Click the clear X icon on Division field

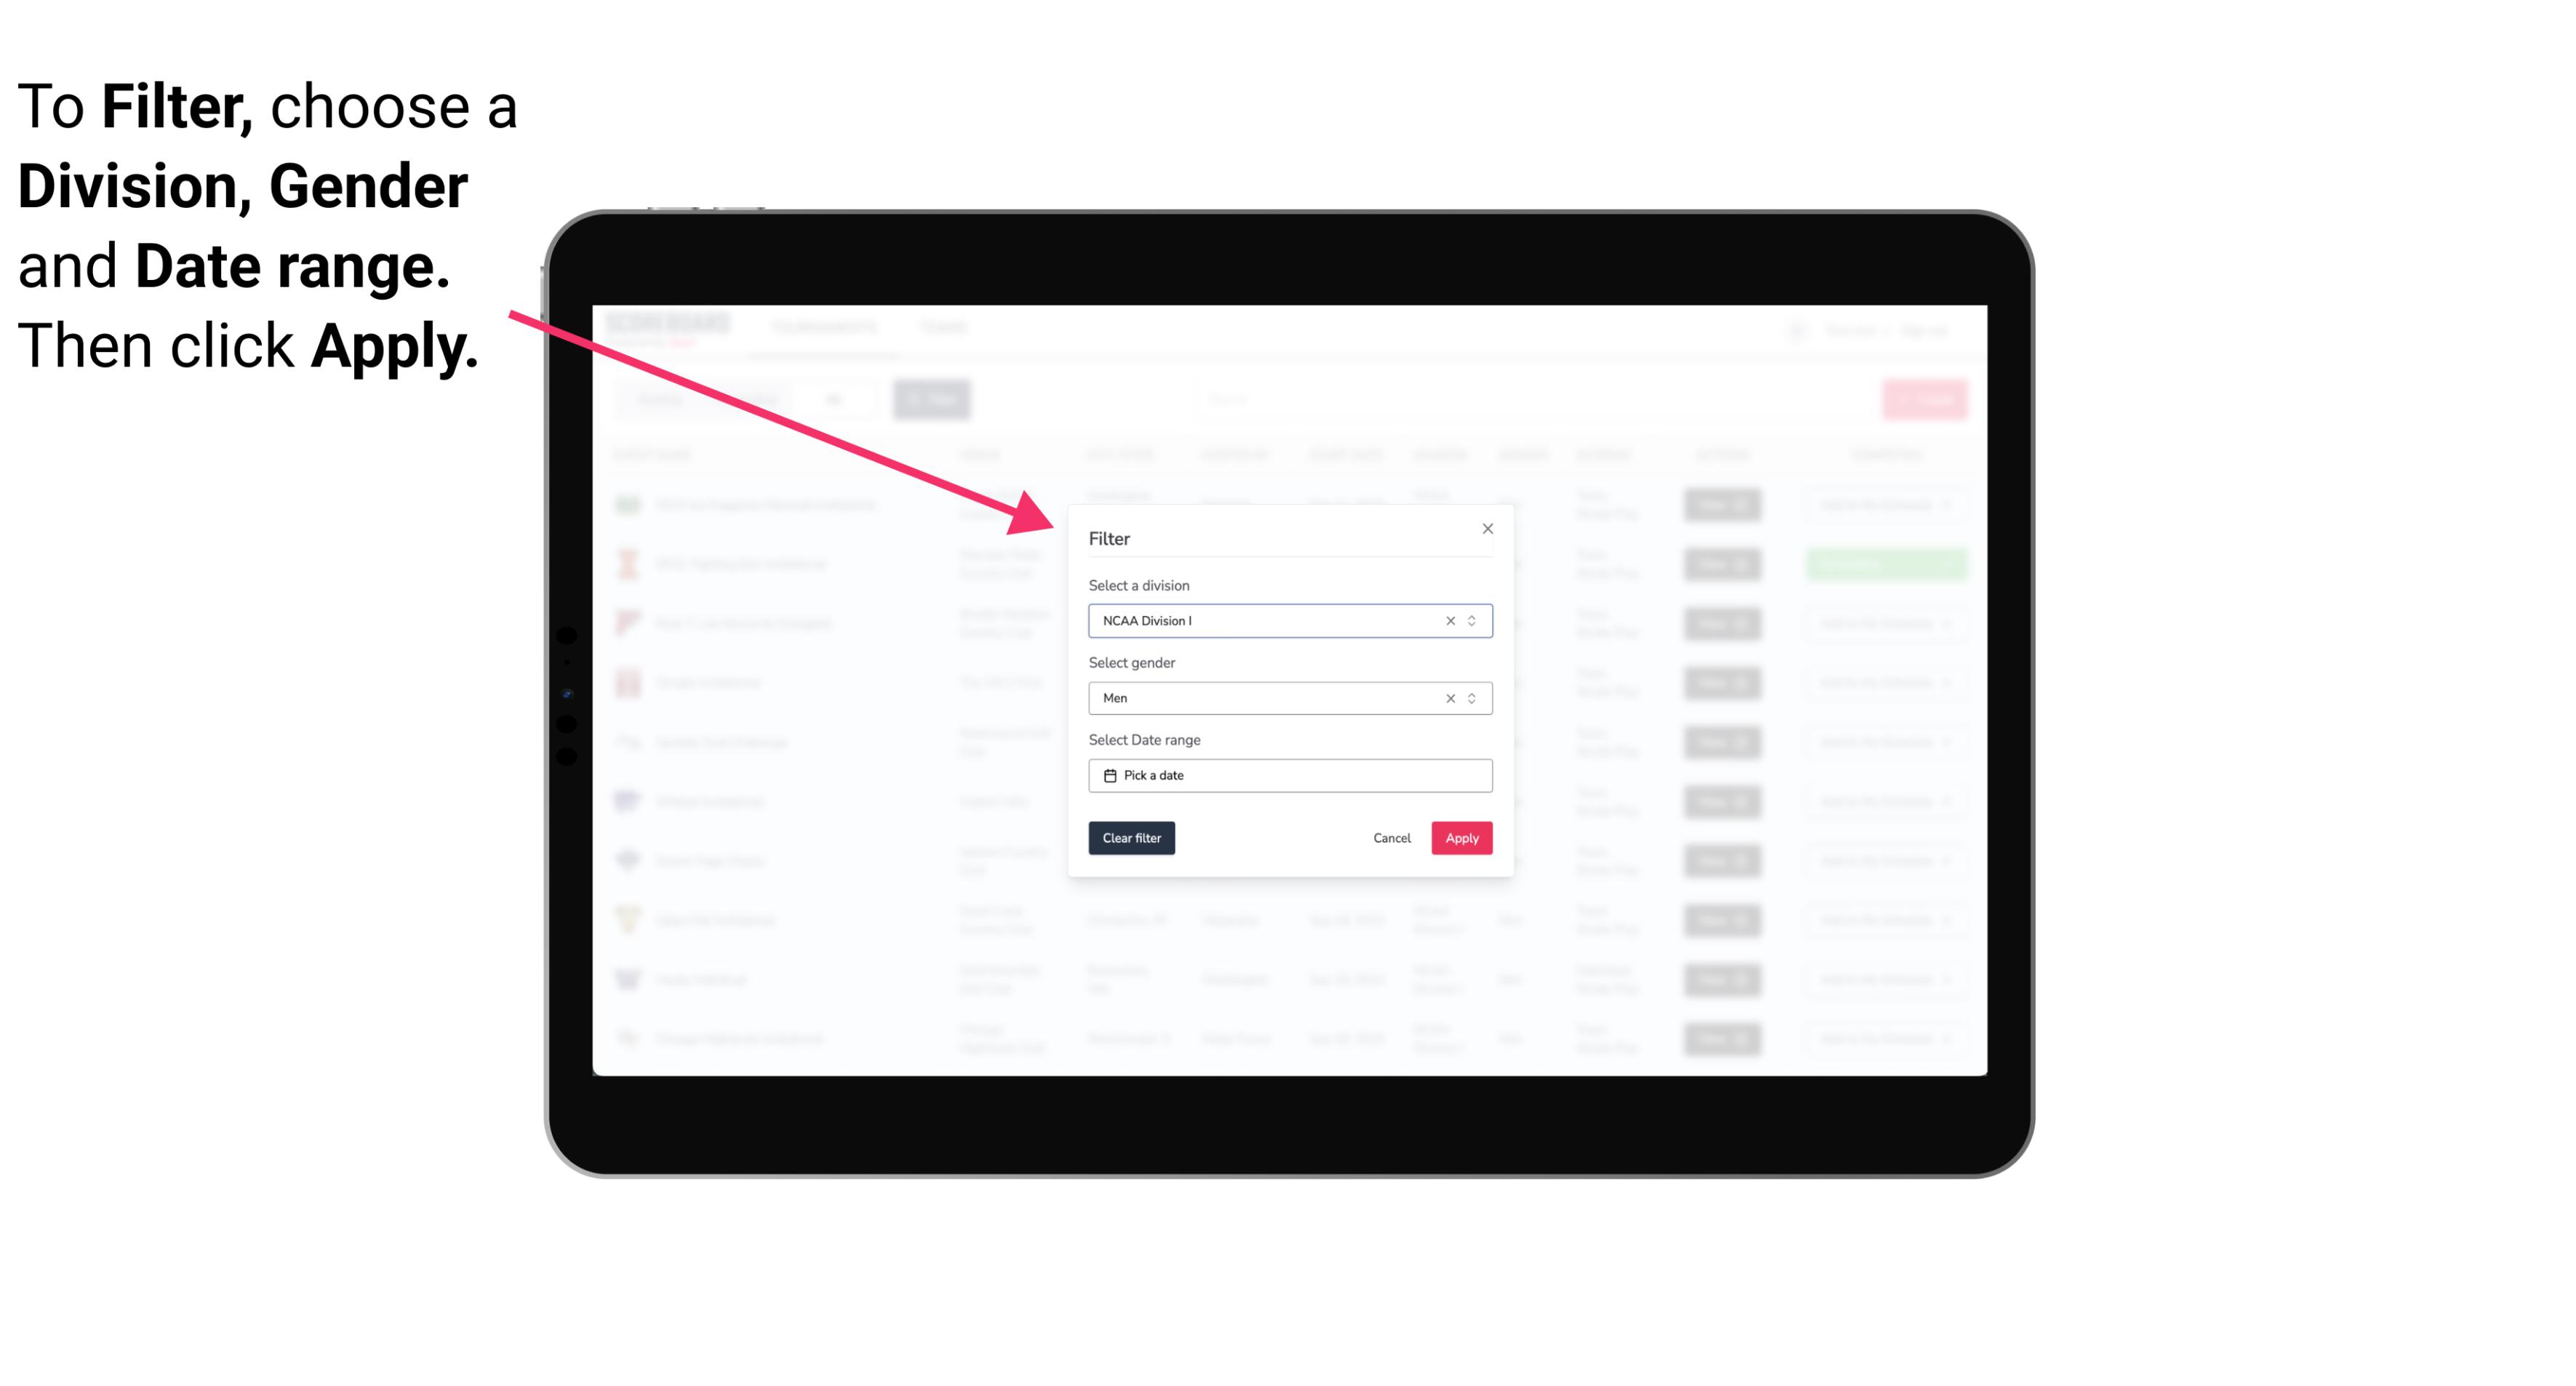1447,620
